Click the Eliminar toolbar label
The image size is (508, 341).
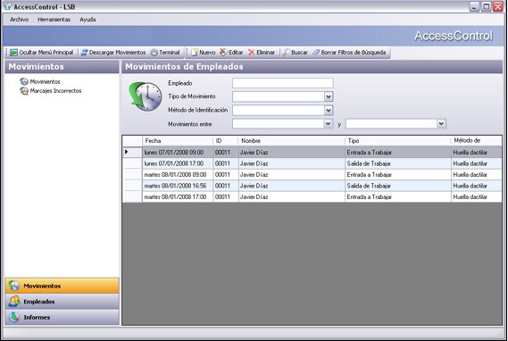266,53
